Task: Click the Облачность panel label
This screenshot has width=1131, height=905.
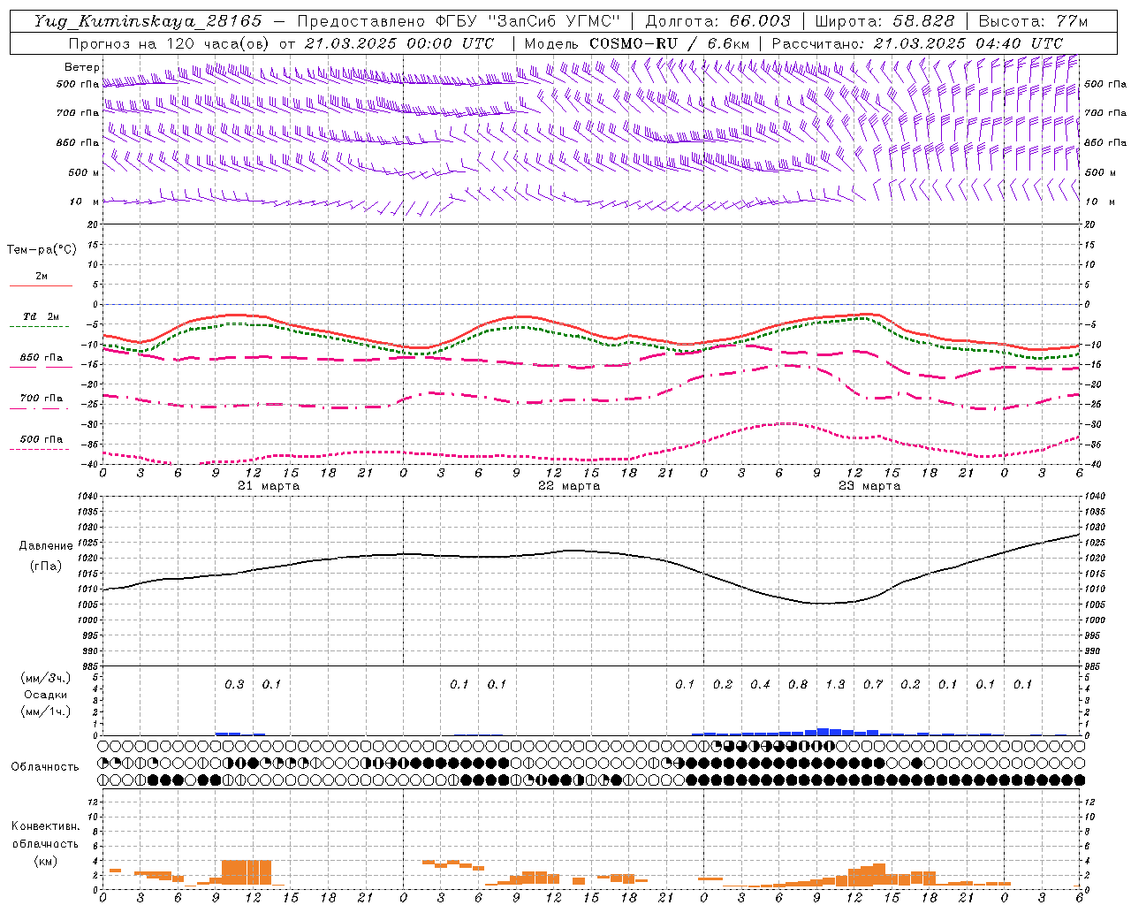Action: click(45, 767)
